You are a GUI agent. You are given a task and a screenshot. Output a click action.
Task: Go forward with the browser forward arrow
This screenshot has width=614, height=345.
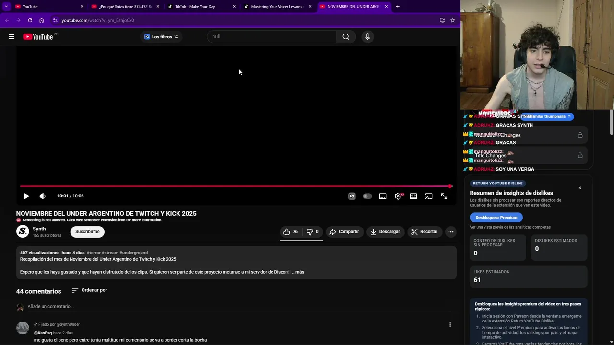(18, 20)
